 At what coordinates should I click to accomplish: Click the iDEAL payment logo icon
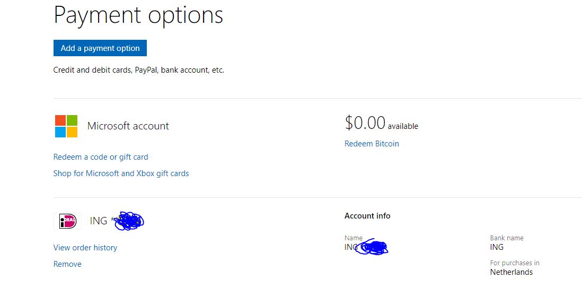(67, 221)
